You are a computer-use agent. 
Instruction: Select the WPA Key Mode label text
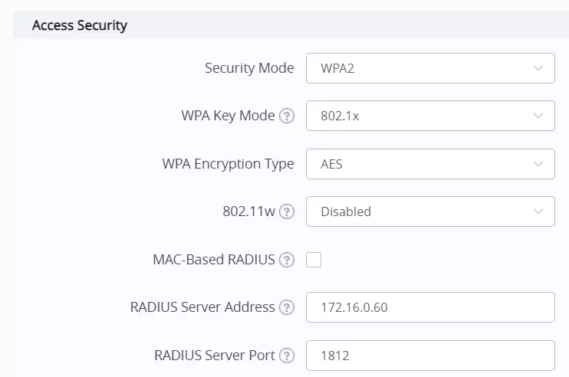[x=228, y=116]
